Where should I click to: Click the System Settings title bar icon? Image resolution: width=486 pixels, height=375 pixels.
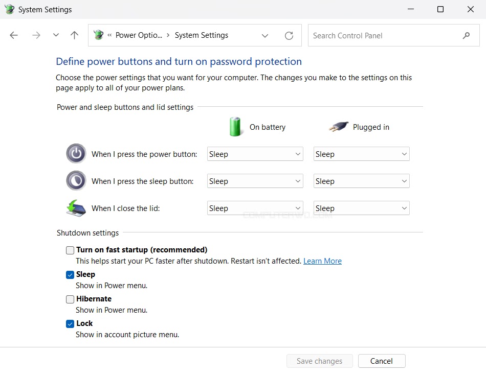point(10,9)
